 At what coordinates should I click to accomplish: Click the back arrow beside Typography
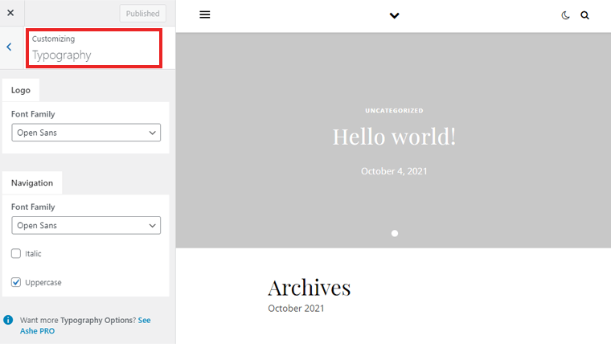(x=10, y=47)
